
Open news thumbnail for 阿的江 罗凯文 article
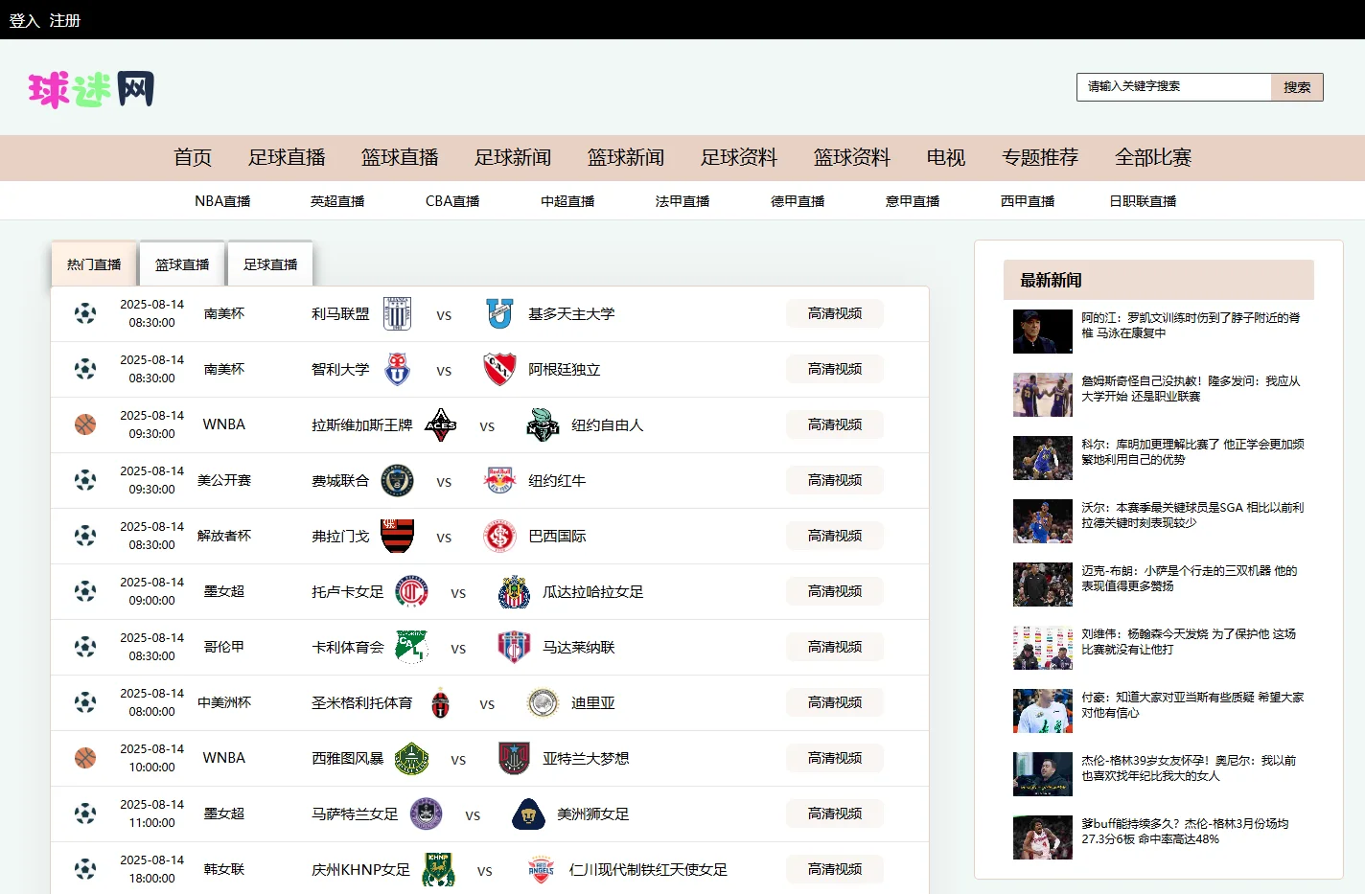click(1043, 332)
